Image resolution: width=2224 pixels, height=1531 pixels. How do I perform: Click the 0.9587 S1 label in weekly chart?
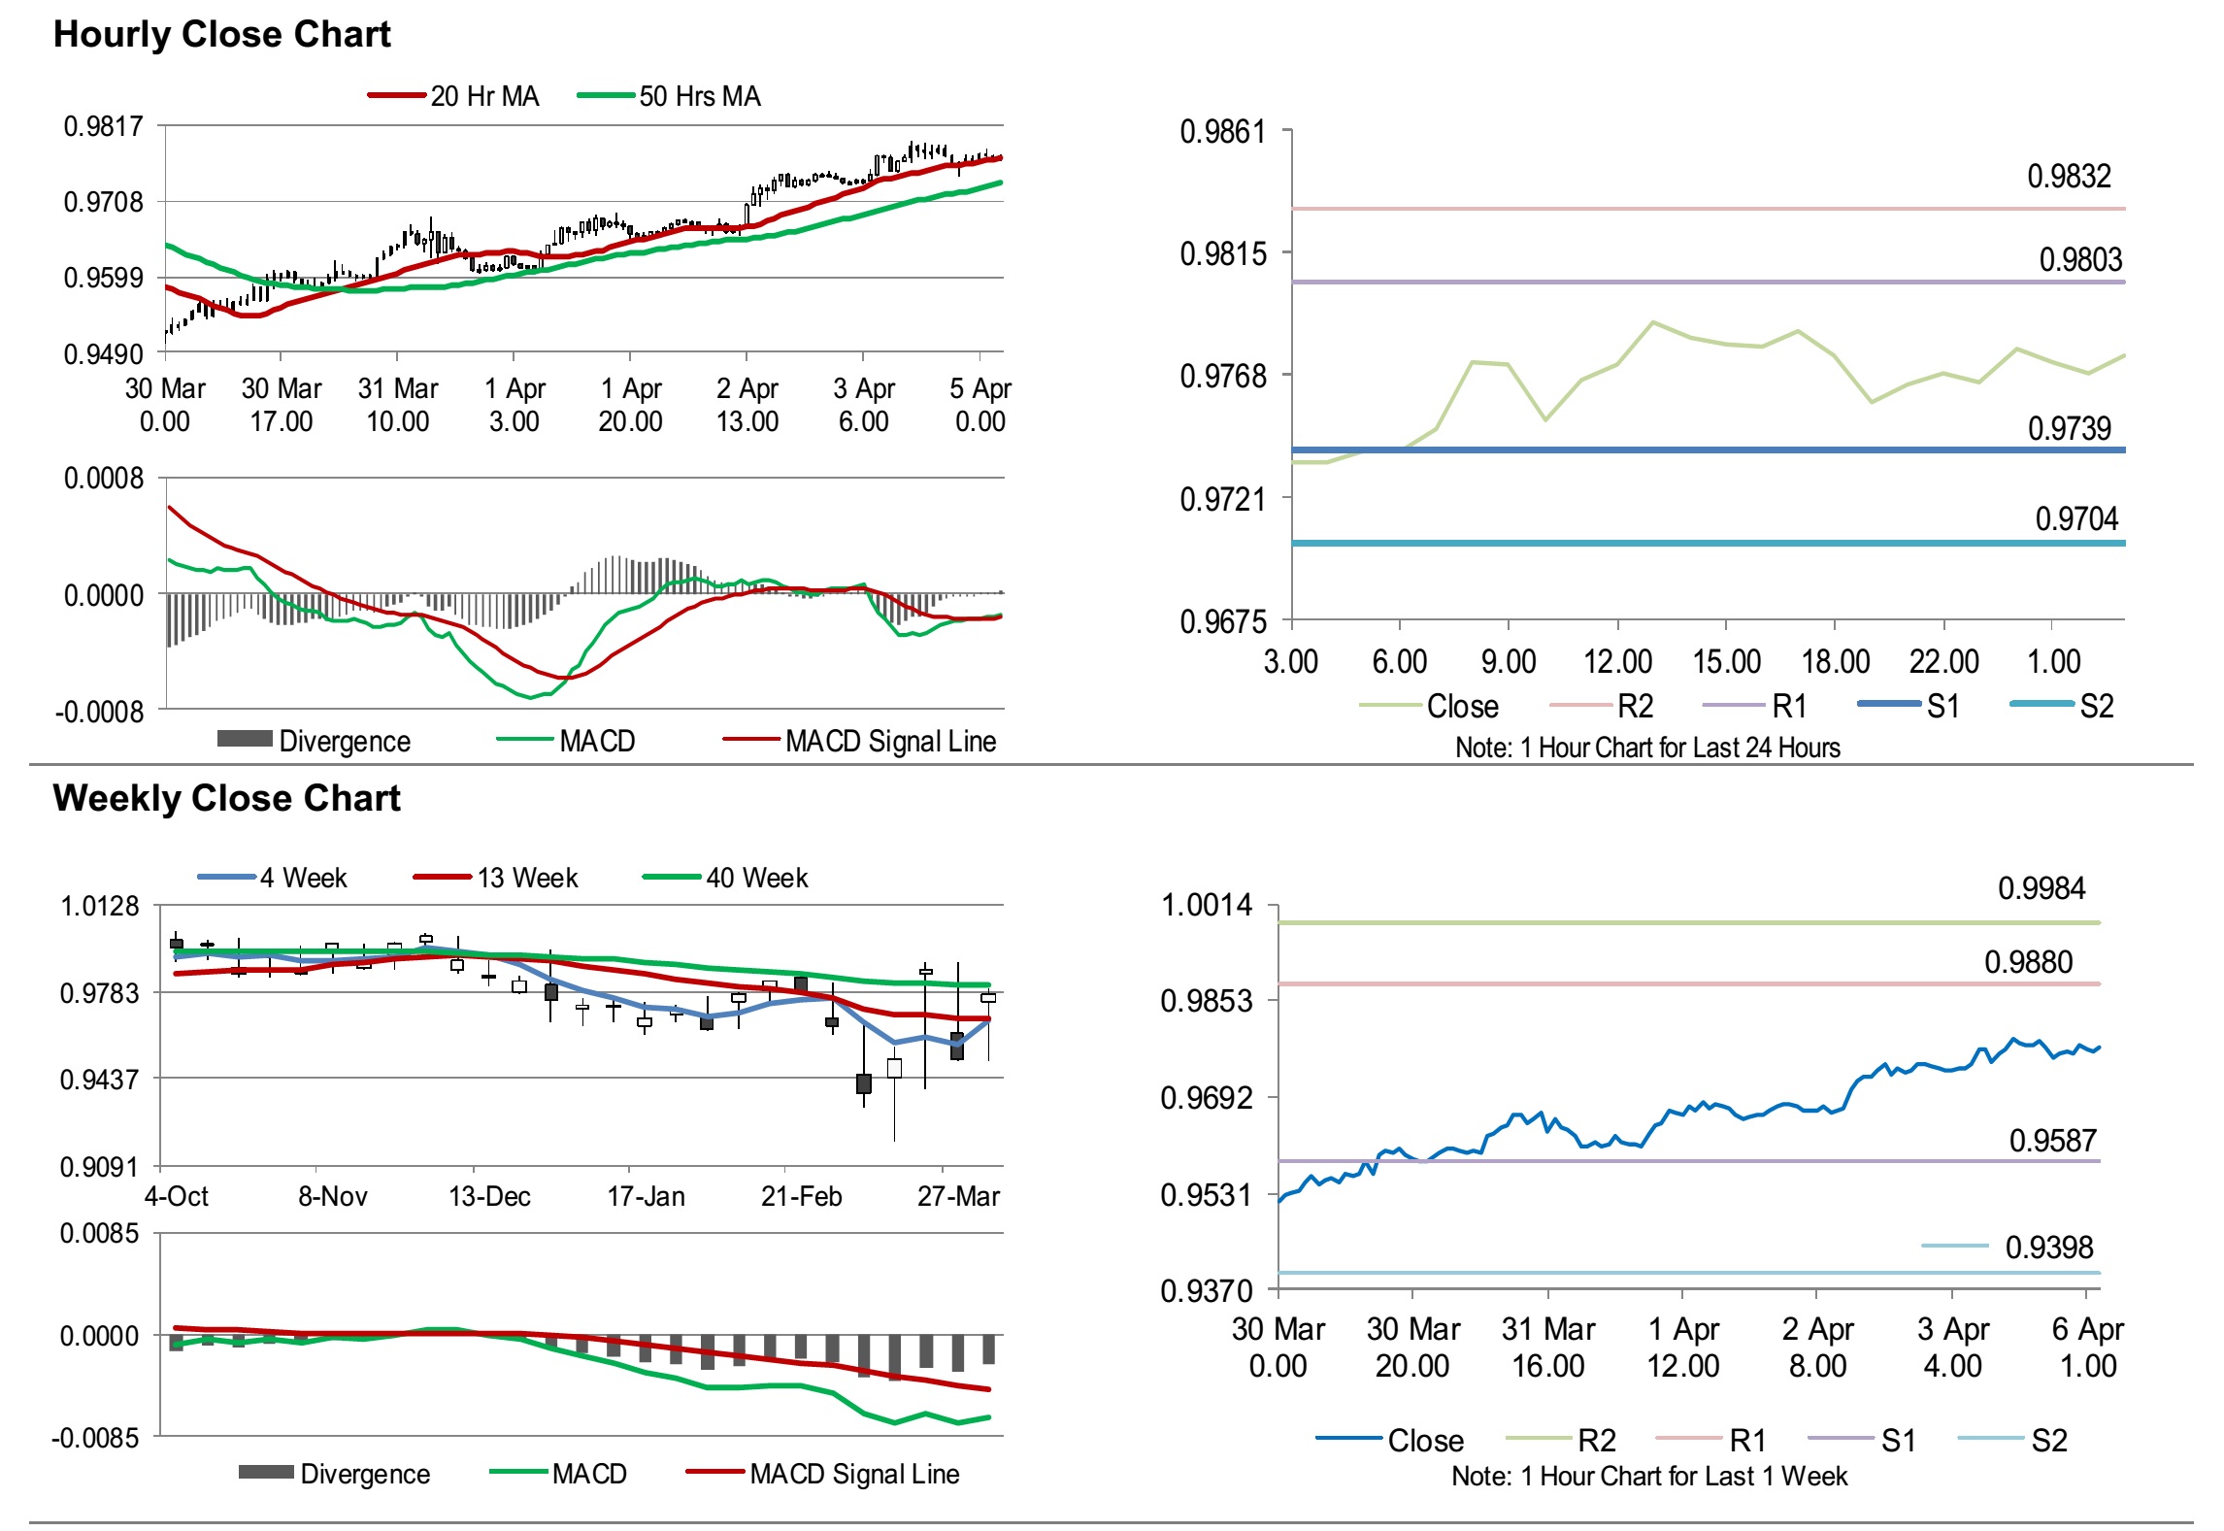[x=2052, y=1140]
